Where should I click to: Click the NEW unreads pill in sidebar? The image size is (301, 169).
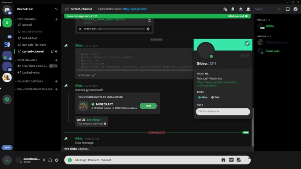point(7,147)
